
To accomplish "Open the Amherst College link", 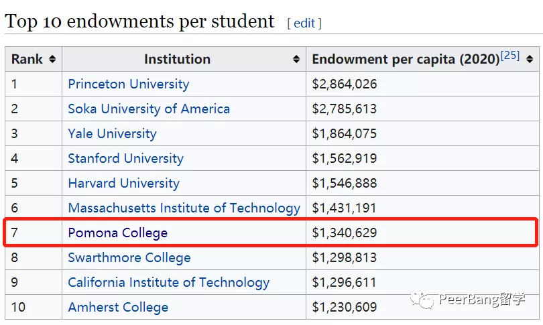I will point(118,308).
